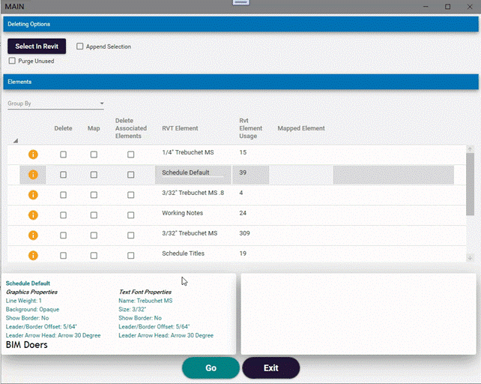Open info for 1/4" Trebuchet MS row
This screenshot has height=384, width=481.
point(33,154)
